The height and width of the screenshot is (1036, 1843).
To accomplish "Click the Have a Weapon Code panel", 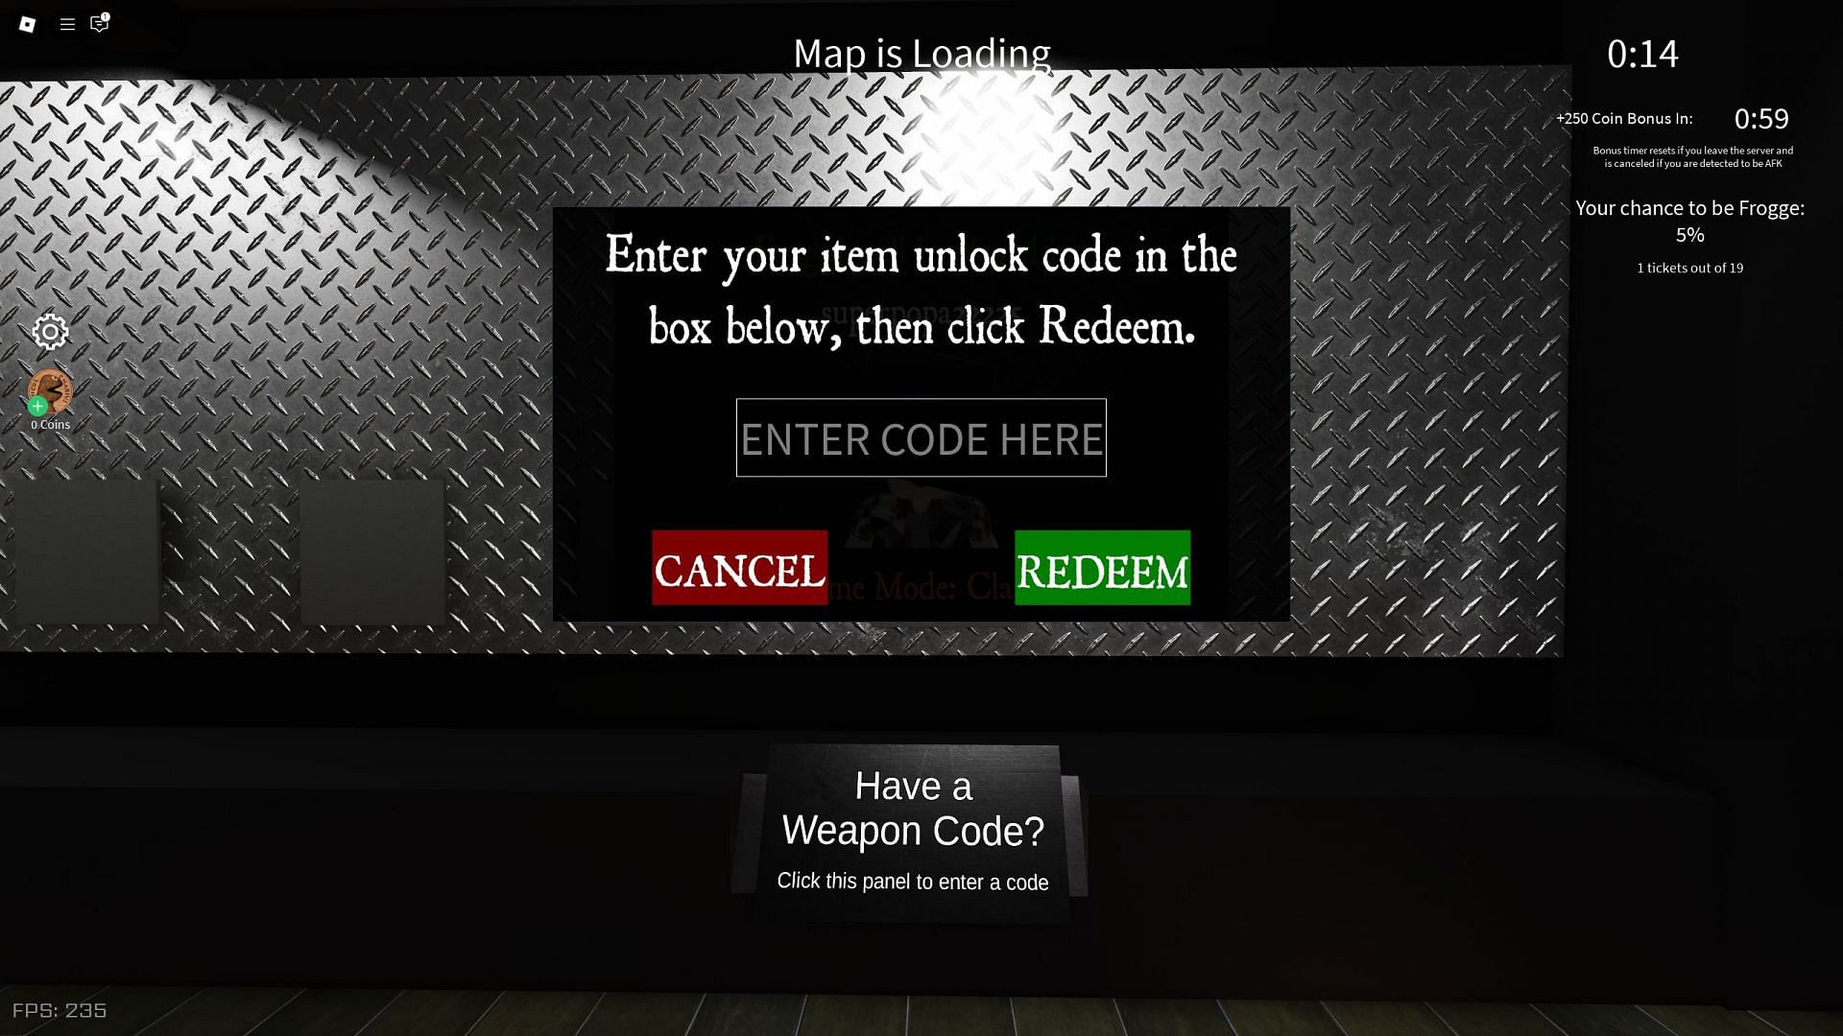I will point(913,830).
